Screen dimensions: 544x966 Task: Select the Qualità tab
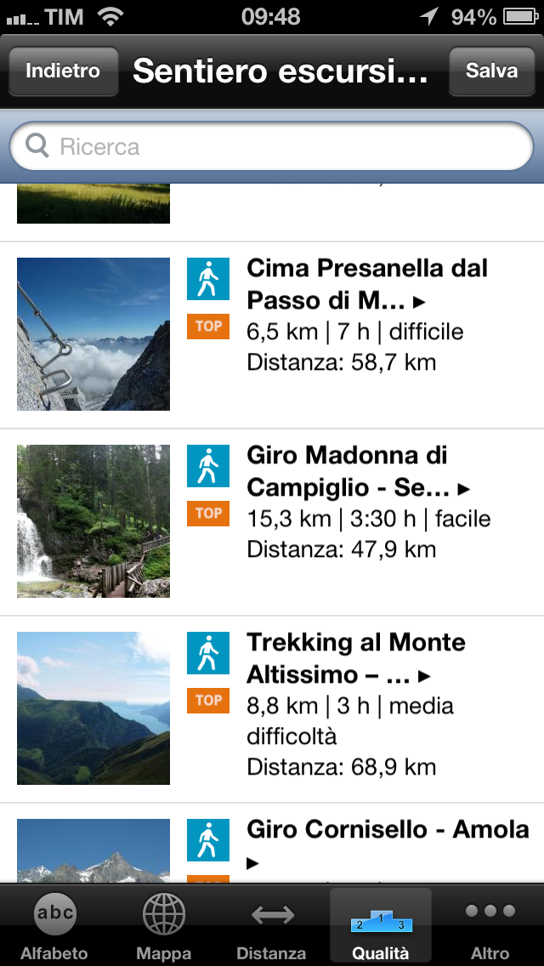coord(381,925)
